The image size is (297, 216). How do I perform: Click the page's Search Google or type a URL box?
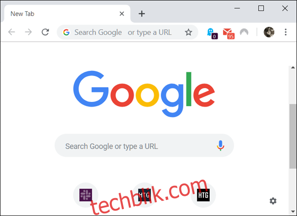click(144, 145)
